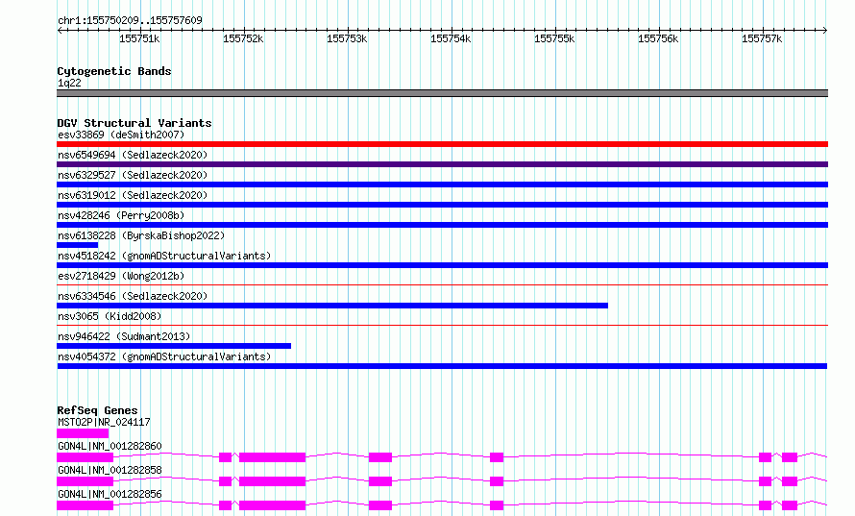
Task: Open the GON4L|NM_001282856 transcript label
Action: pos(110,494)
